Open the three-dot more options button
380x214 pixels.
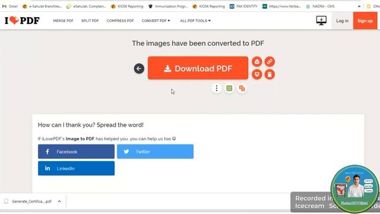pos(217,89)
